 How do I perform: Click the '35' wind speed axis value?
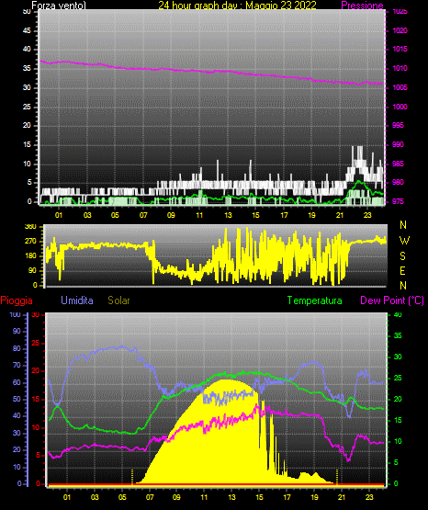[27, 68]
